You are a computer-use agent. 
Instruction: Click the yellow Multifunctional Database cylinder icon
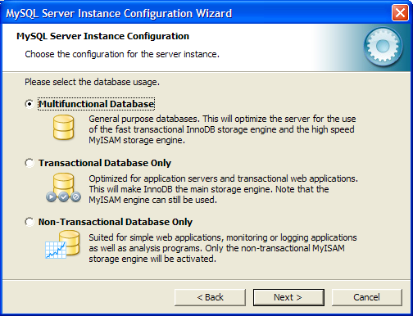coord(64,127)
